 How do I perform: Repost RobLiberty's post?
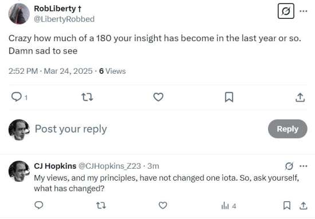87,97
